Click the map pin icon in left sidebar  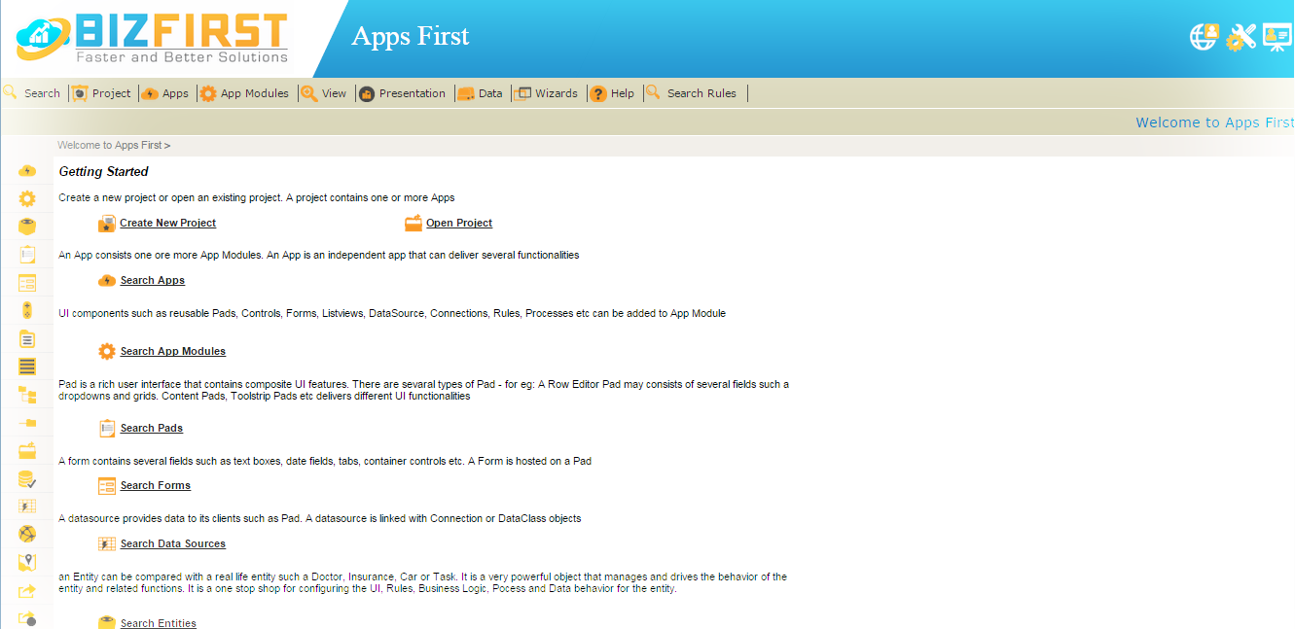click(27, 562)
